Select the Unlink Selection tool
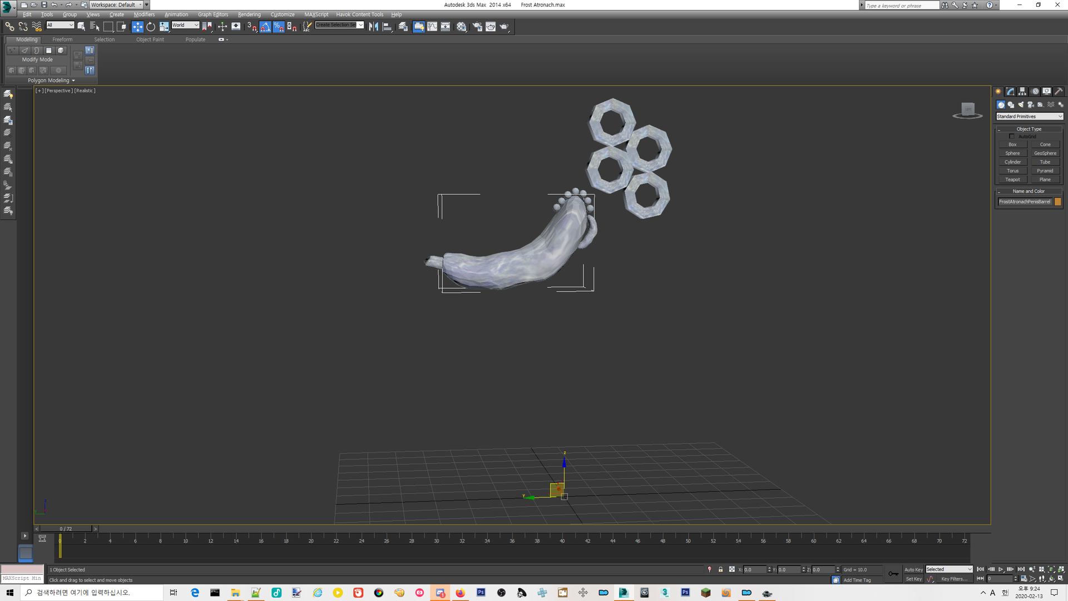The width and height of the screenshot is (1068, 601). tap(23, 26)
